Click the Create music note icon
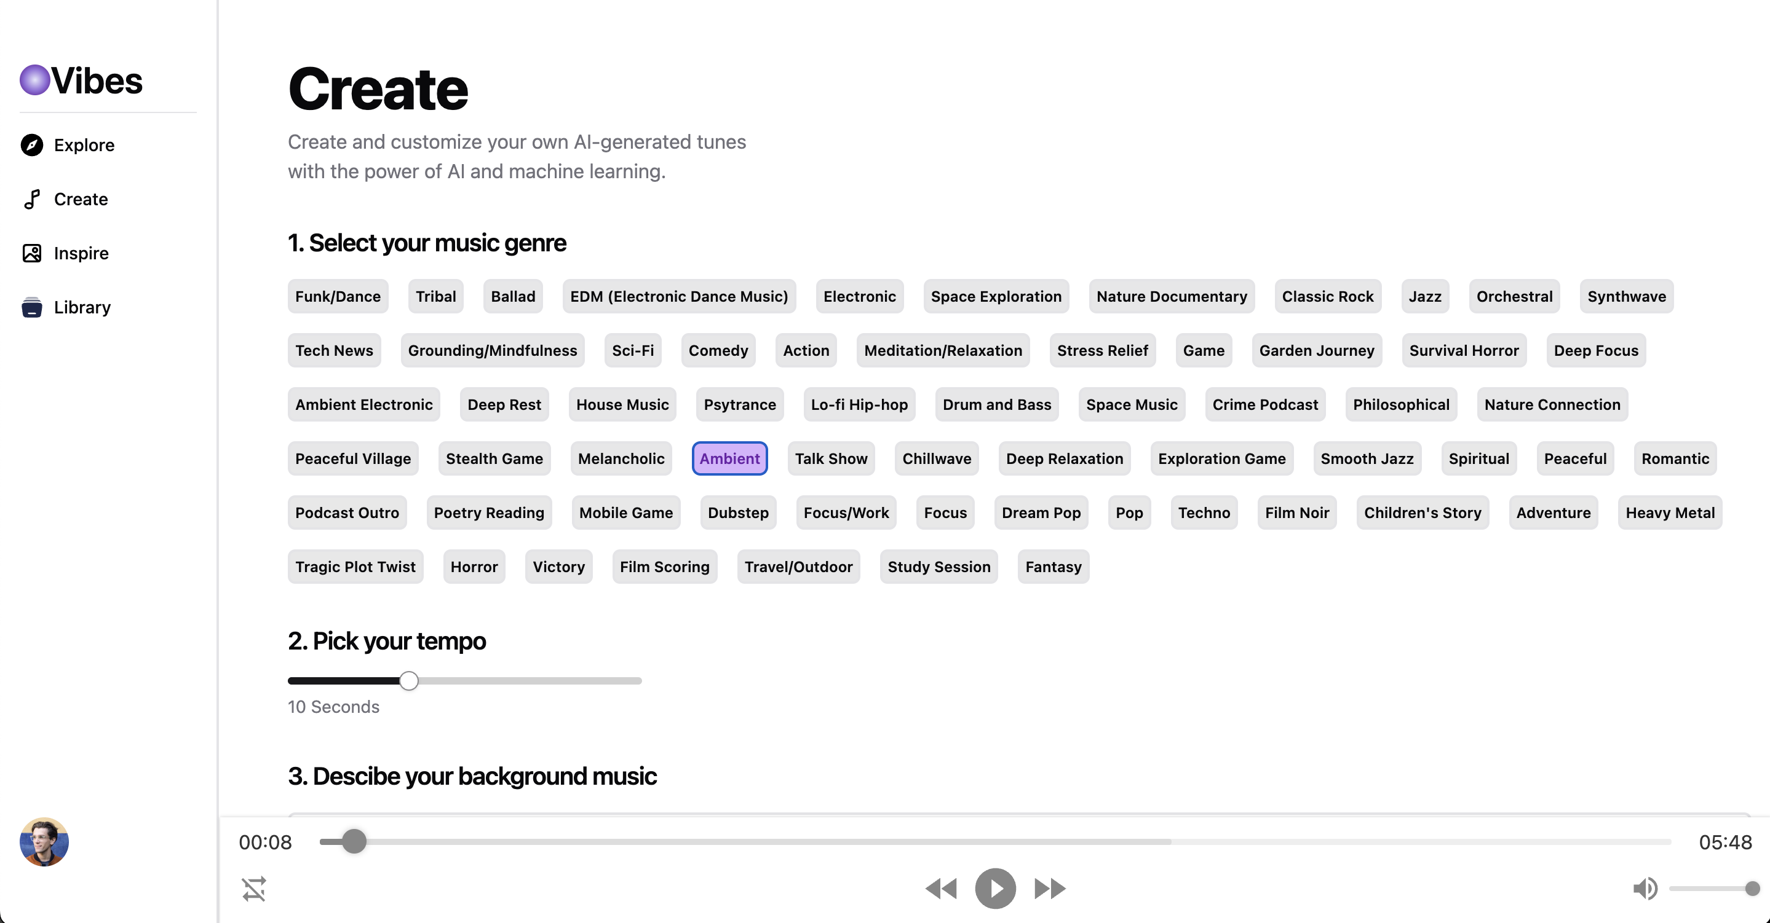The width and height of the screenshot is (1770, 923). pos(31,199)
